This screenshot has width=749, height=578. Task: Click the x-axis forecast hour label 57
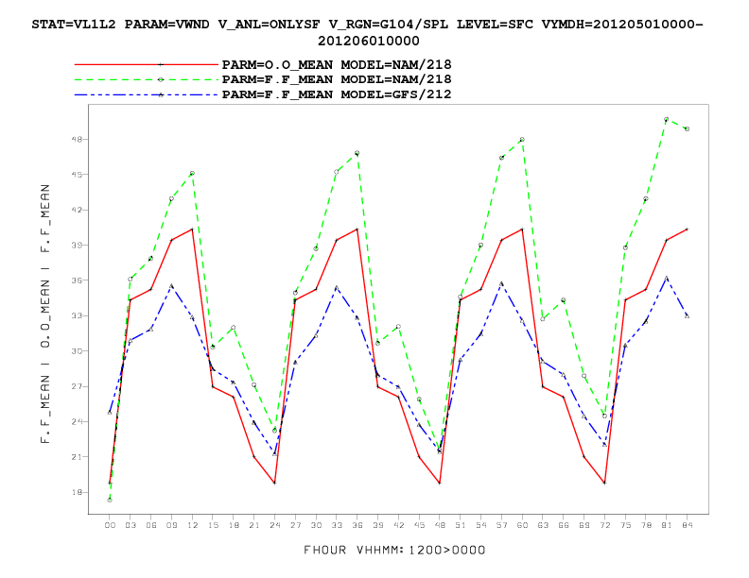click(x=501, y=525)
